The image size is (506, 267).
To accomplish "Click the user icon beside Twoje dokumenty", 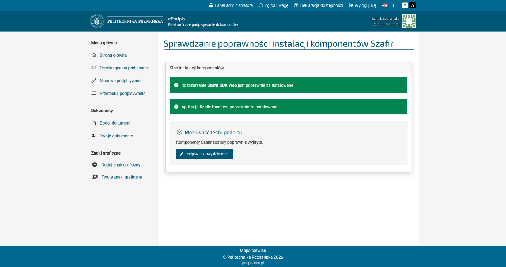I will tap(94, 136).
